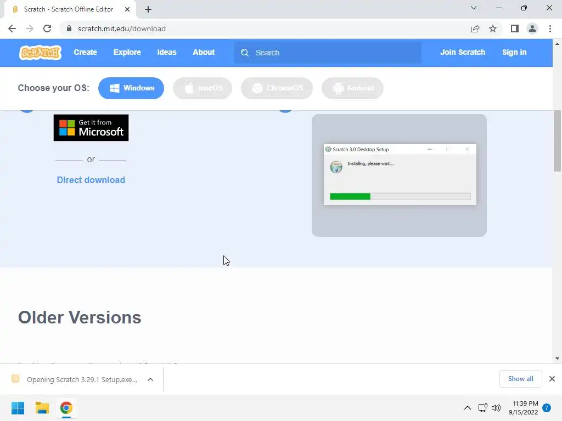Click the search magnifier icon
Viewport: 562px width, 421px height.
point(245,53)
